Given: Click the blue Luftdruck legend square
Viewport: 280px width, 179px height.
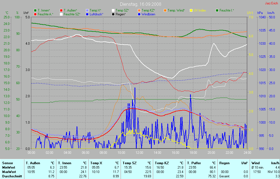Looking at the screenshot, I should click(87, 14).
